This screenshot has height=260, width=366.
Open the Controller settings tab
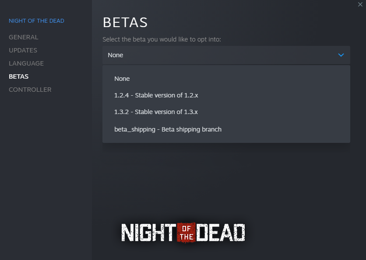(30, 90)
